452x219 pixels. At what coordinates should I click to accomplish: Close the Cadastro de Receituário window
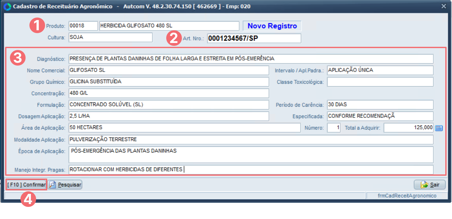[444, 6]
